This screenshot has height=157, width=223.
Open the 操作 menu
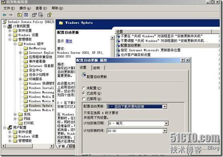[25, 8]
